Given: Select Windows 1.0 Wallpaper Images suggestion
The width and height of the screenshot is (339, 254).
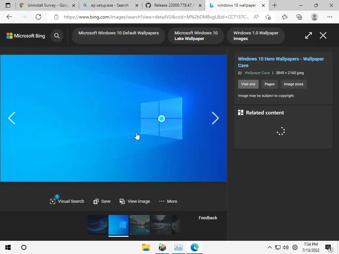Looking at the screenshot, I should (256, 36).
